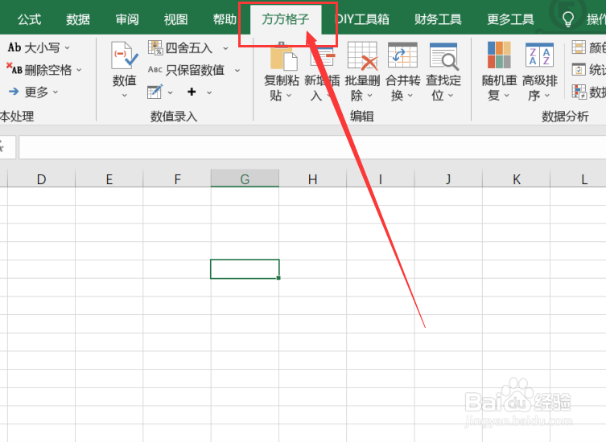
Task: Select column D header
Action: [x=41, y=179]
